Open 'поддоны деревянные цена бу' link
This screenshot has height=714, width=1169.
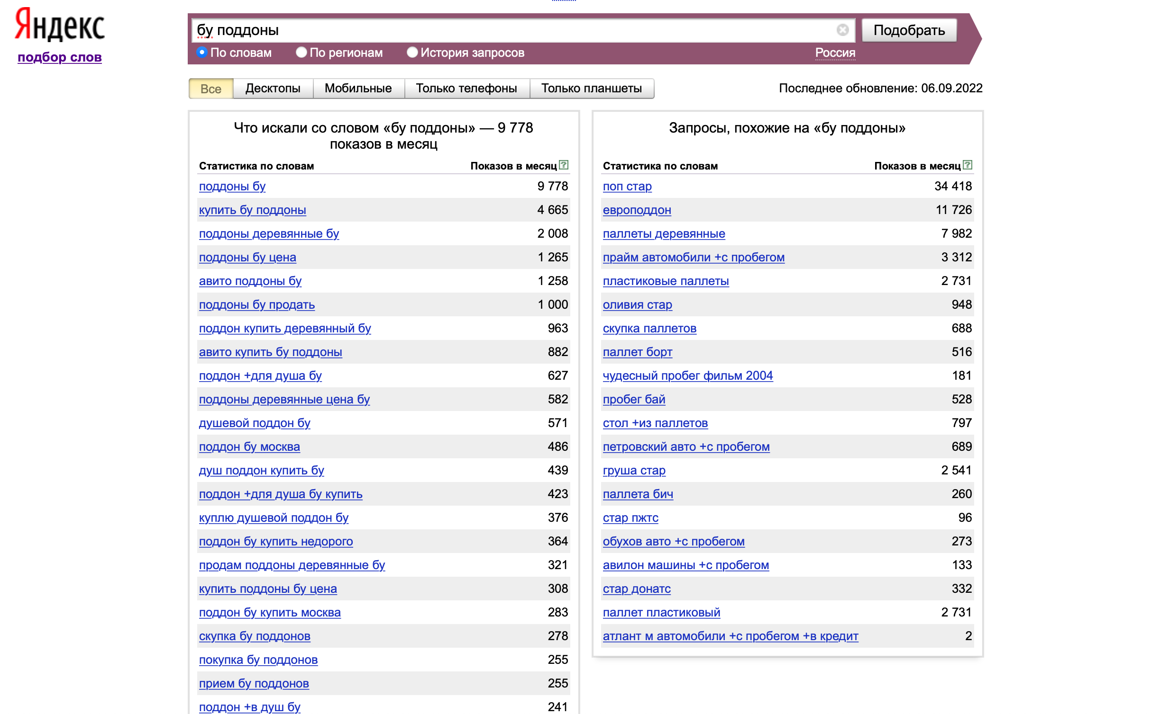coord(284,400)
